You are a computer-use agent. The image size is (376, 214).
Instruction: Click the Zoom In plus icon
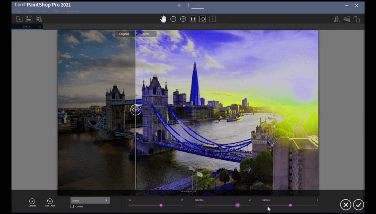point(183,19)
